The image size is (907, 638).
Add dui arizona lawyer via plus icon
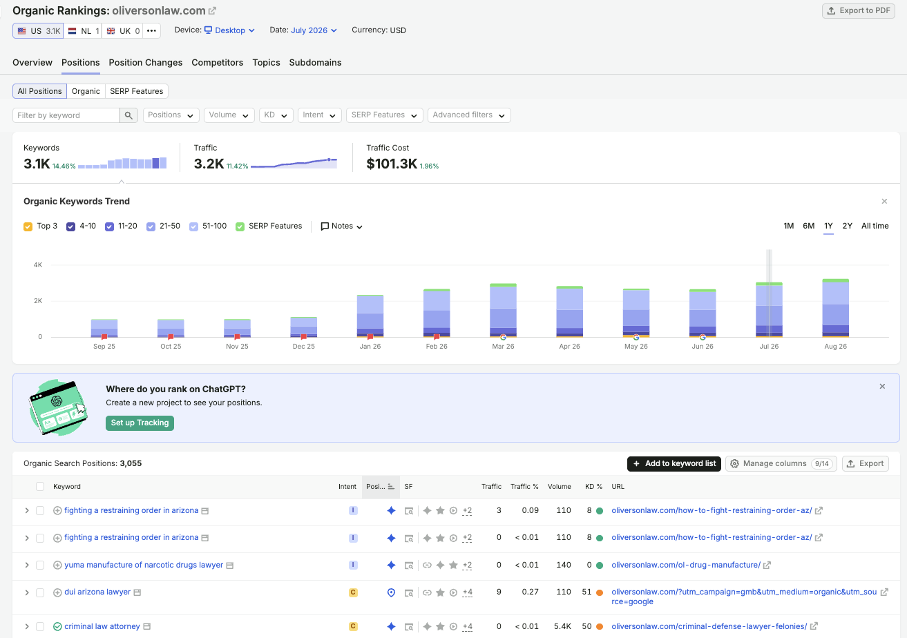pyautogui.click(x=58, y=592)
